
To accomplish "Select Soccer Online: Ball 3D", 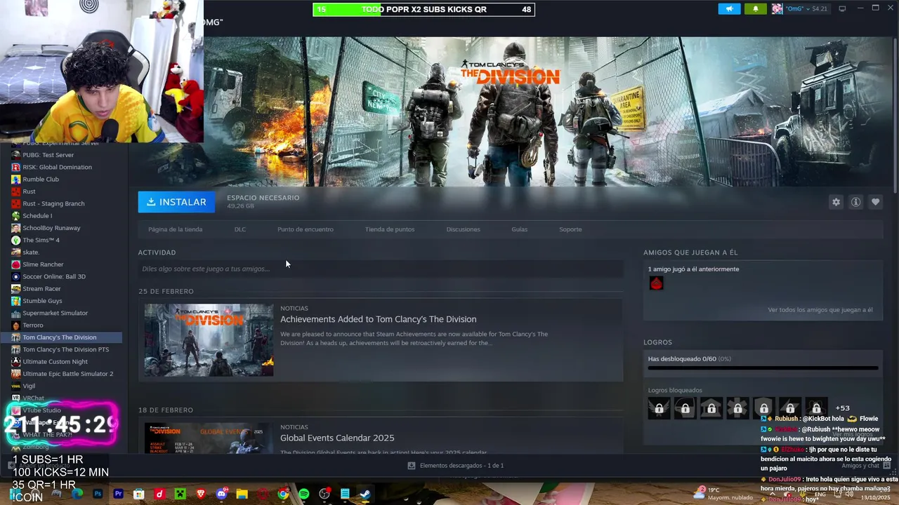I will 54,276.
